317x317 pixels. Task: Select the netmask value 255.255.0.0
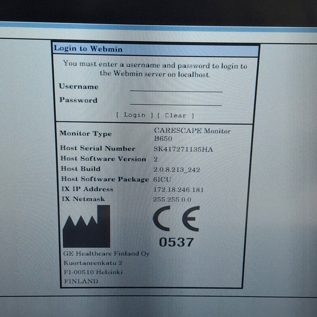click(172, 199)
